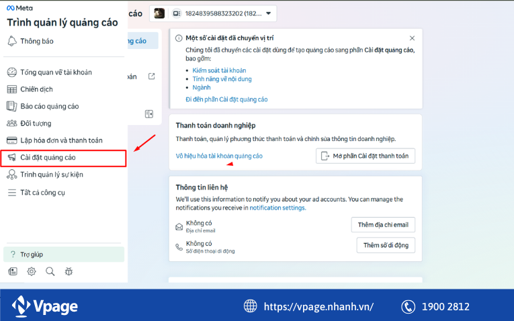Click the info circle icon in notice
The image size is (514, 321).
[179, 38]
